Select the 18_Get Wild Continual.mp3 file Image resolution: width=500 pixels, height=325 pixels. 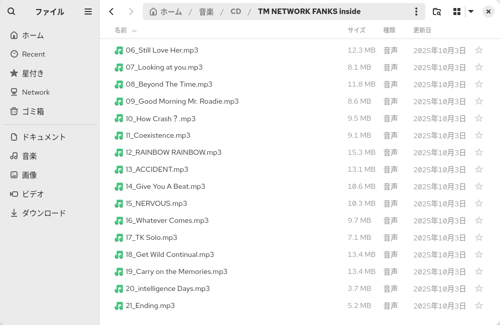(170, 254)
